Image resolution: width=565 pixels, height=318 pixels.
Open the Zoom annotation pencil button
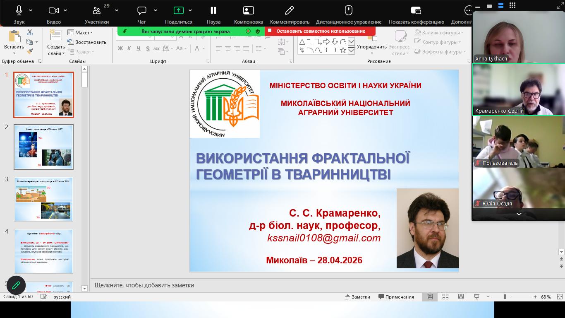(x=16, y=285)
